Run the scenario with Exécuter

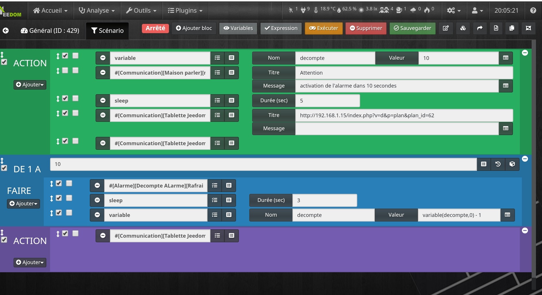324,28
